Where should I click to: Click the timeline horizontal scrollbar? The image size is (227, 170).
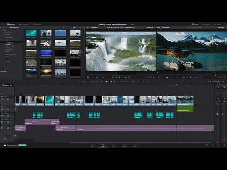(140, 142)
